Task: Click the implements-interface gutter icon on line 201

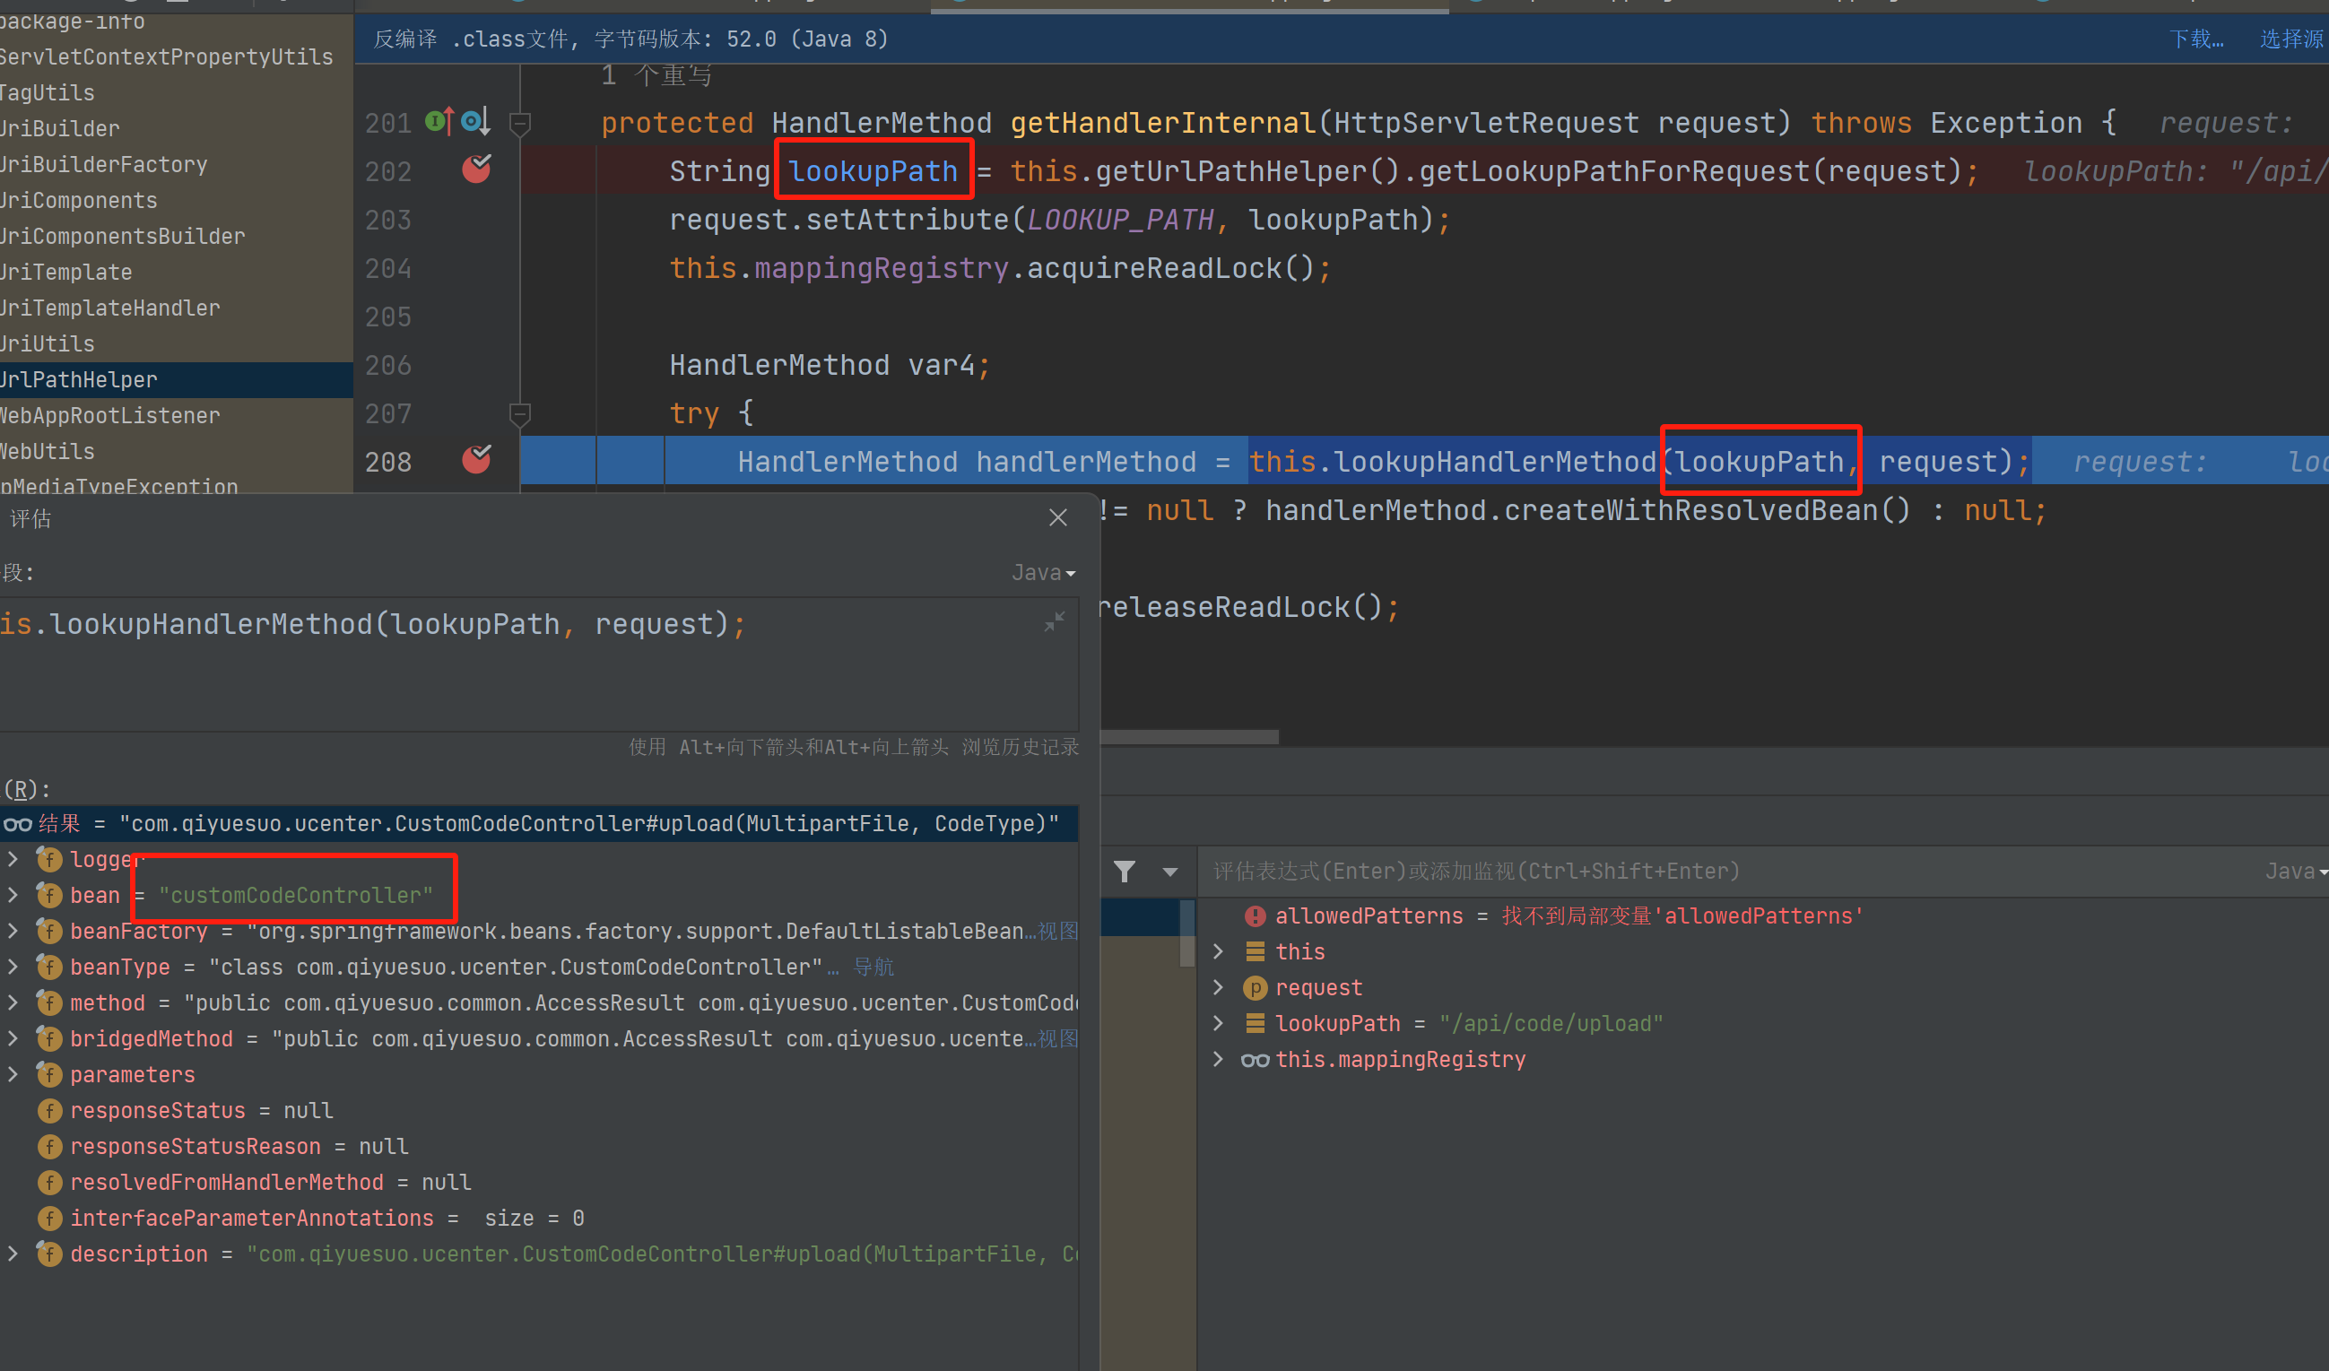Action: coord(439,121)
